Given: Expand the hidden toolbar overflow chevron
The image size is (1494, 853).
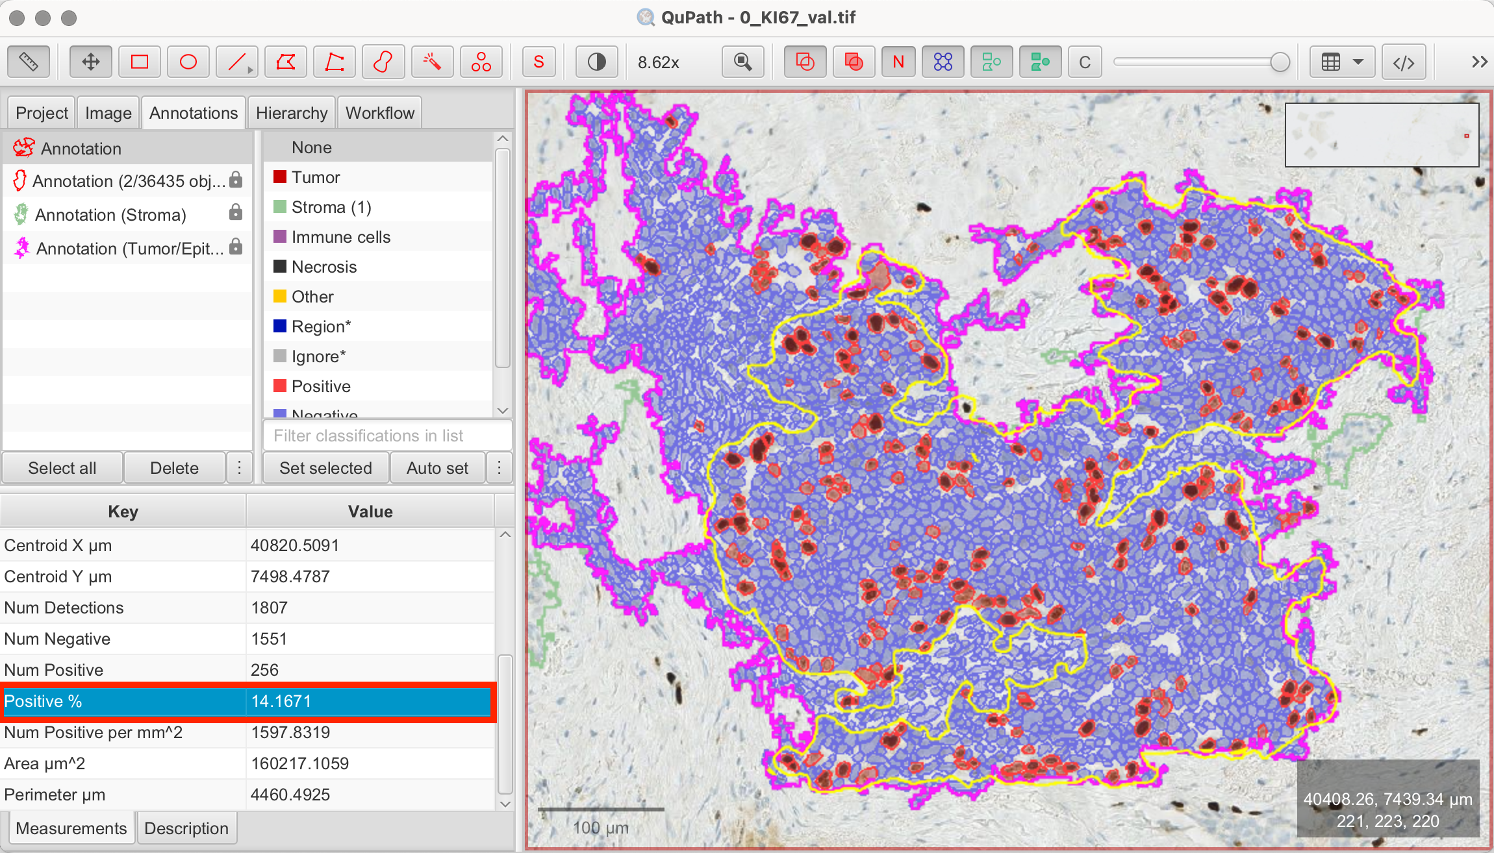Looking at the screenshot, I should coord(1479,62).
